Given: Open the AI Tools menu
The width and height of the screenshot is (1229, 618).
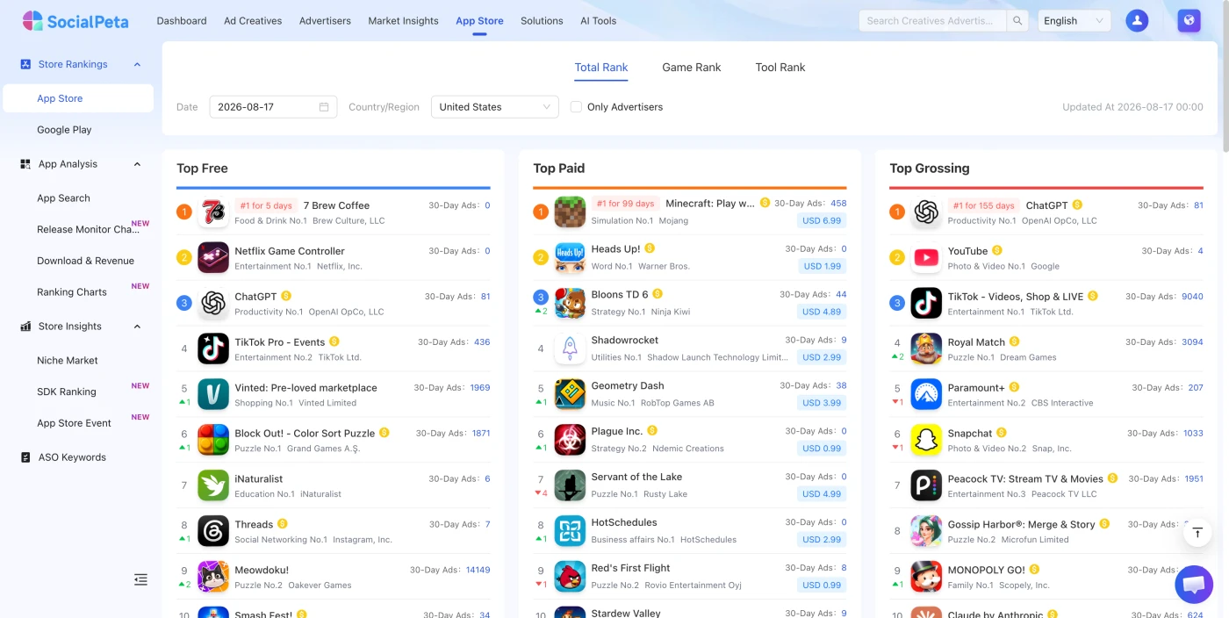Looking at the screenshot, I should (598, 21).
